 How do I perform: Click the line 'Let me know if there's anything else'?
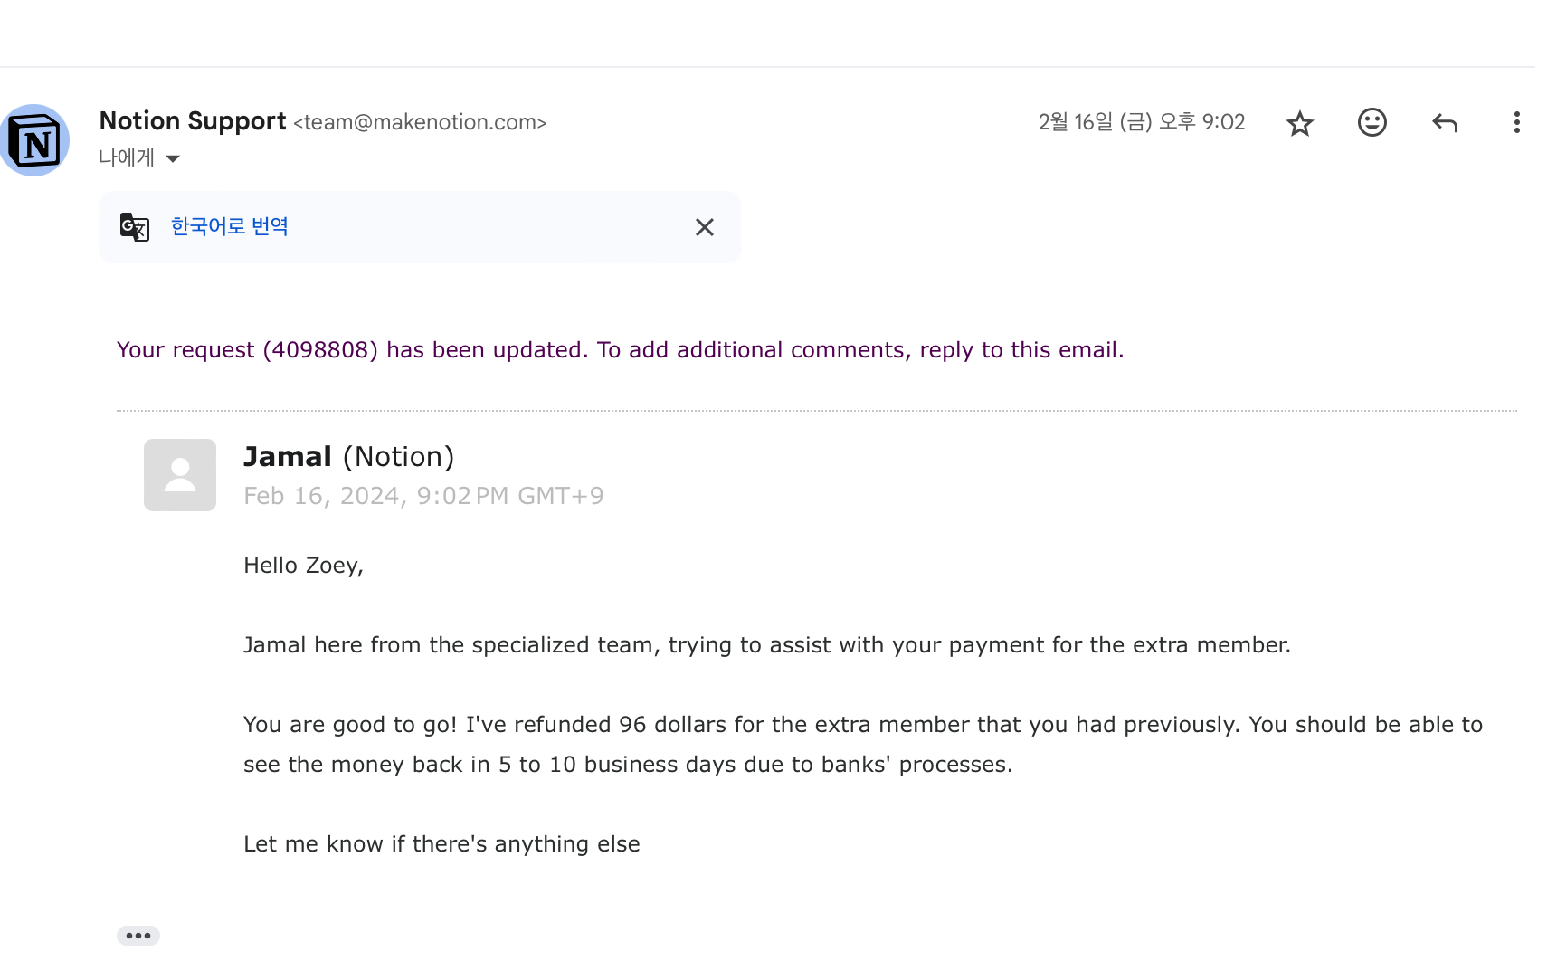coord(441,844)
